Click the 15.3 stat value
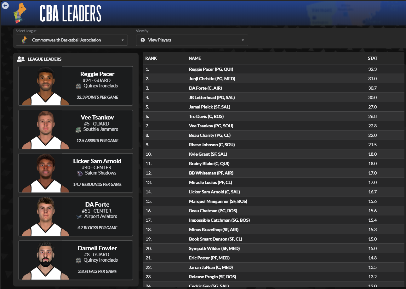 click(x=372, y=230)
